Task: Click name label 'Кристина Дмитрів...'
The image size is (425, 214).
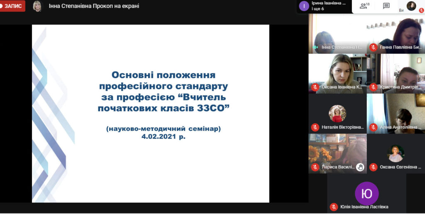Action: [x=401, y=87]
